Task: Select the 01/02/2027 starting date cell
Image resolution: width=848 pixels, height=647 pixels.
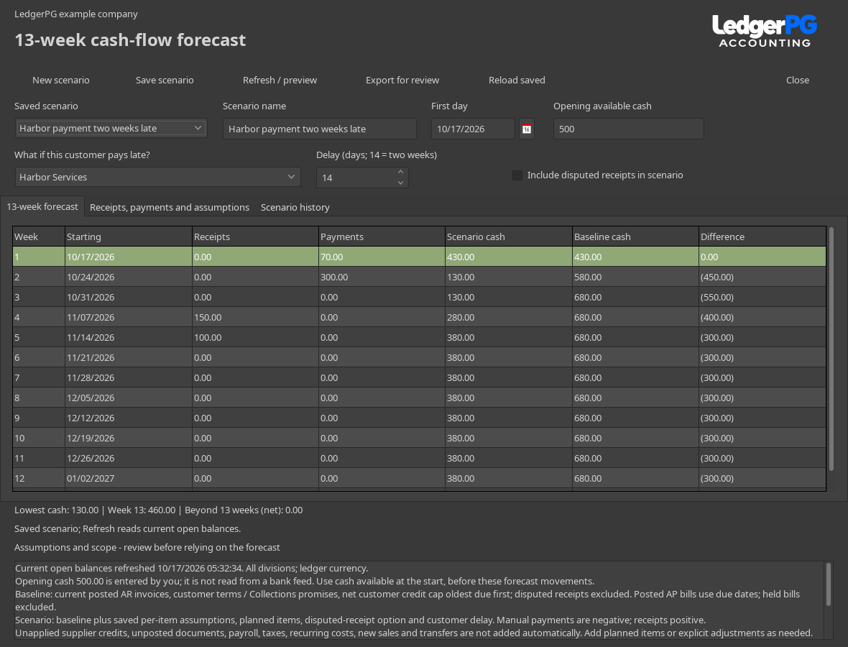Action: pos(128,478)
